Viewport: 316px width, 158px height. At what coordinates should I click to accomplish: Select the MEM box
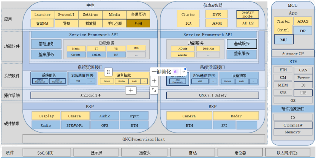coord(283,85)
